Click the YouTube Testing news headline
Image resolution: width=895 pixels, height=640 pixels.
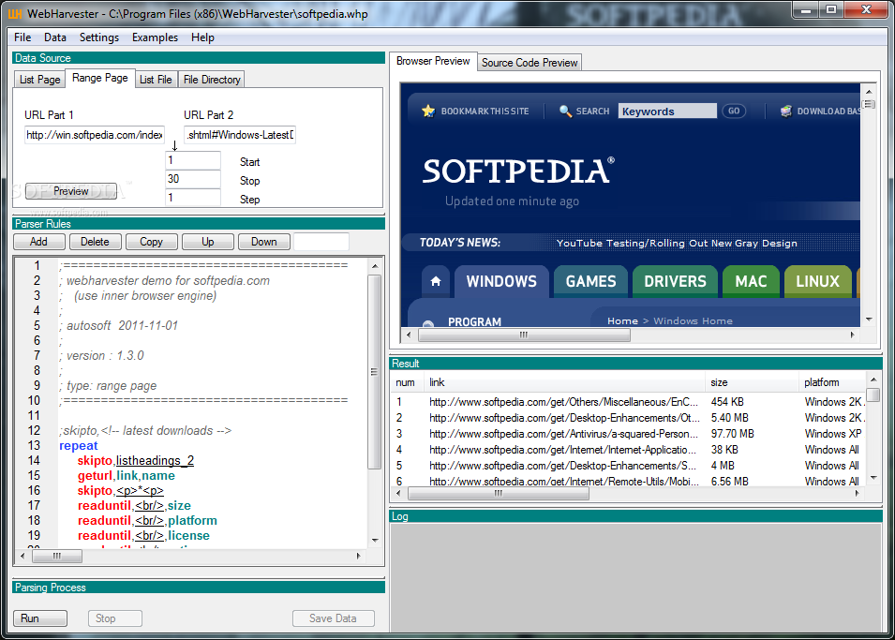pyautogui.click(x=677, y=244)
